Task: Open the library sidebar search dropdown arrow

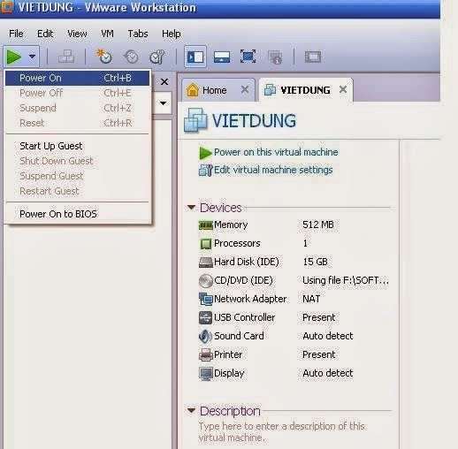Action: pos(163,103)
